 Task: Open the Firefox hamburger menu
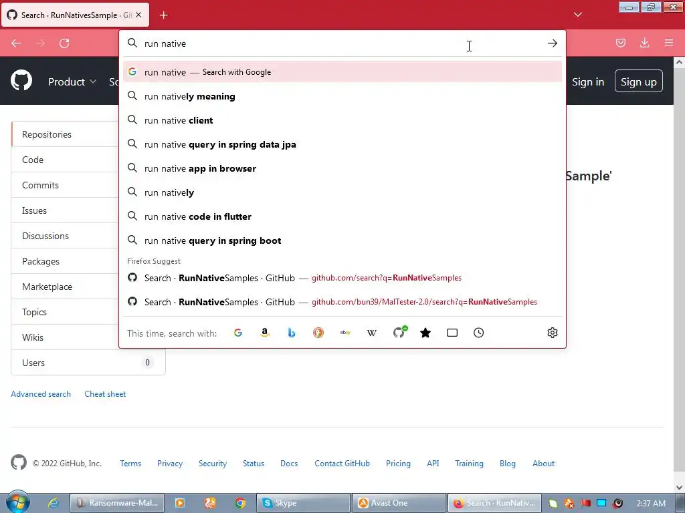(669, 43)
